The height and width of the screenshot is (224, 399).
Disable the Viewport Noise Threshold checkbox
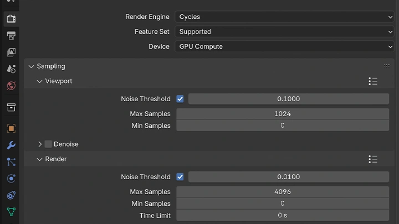(180, 99)
